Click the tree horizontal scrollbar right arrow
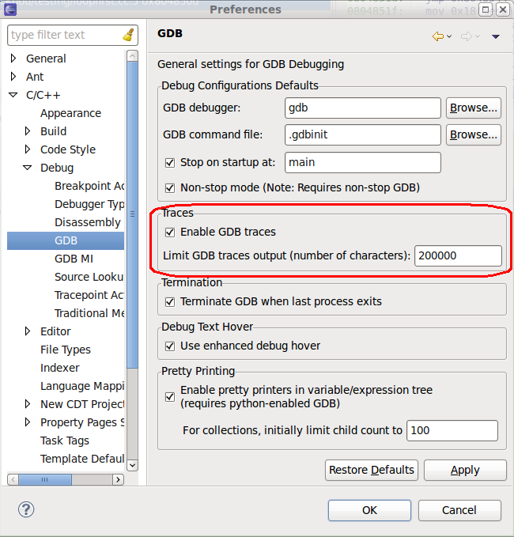 point(118,479)
